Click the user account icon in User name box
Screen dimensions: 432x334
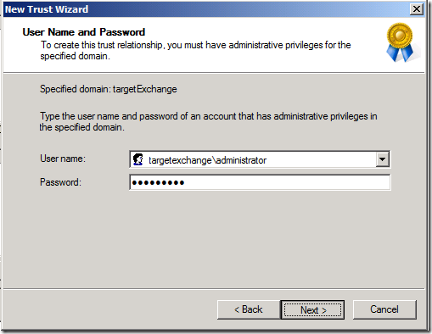pos(138,159)
